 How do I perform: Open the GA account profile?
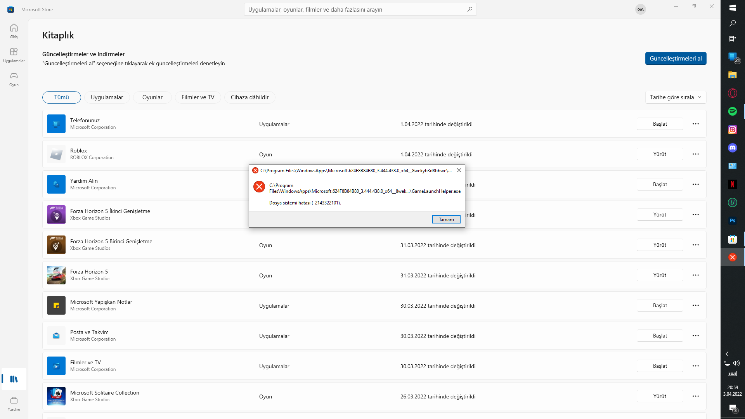(x=641, y=9)
